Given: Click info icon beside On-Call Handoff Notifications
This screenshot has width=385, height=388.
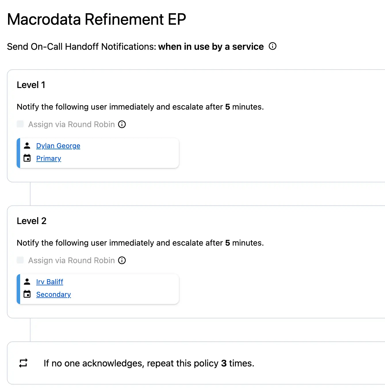Looking at the screenshot, I should (x=273, y=46).
